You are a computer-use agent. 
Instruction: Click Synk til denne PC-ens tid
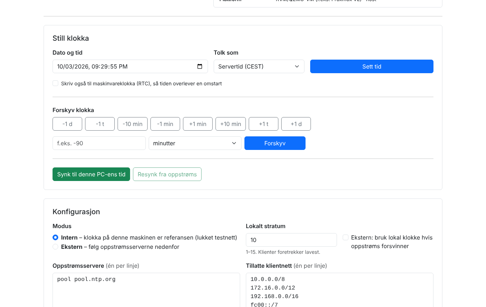(x=91, y=174)
